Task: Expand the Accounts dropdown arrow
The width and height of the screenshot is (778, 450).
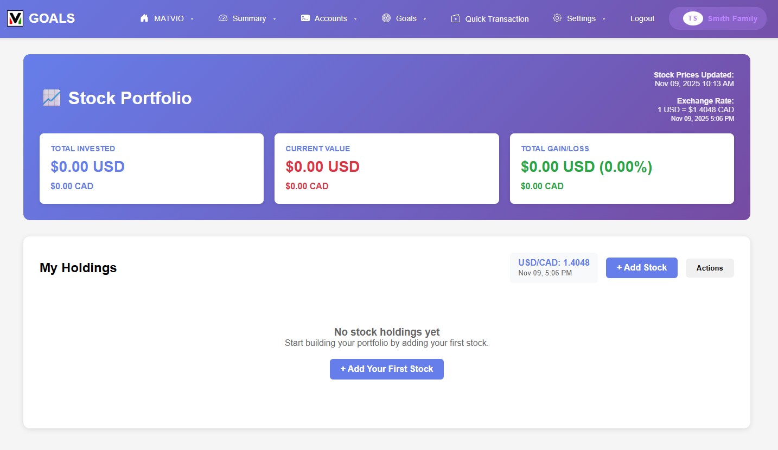Action: (355, 19)
